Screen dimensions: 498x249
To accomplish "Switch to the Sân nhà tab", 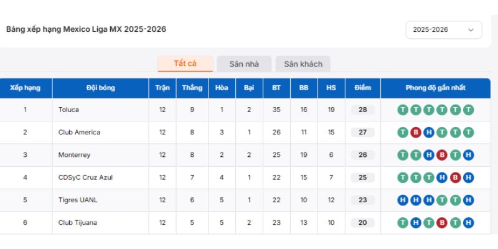I will [244, 63].
